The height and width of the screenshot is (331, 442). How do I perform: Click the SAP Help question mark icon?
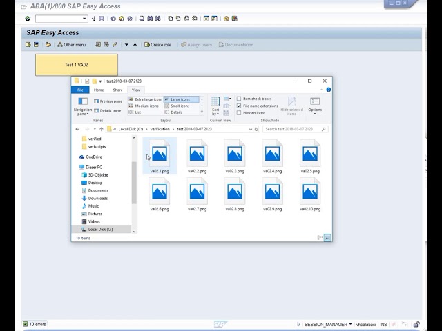click(226, 19)
